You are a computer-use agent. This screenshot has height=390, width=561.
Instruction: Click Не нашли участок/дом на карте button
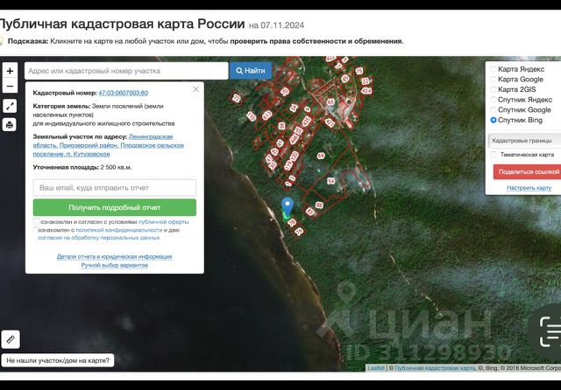click(58, 360)
